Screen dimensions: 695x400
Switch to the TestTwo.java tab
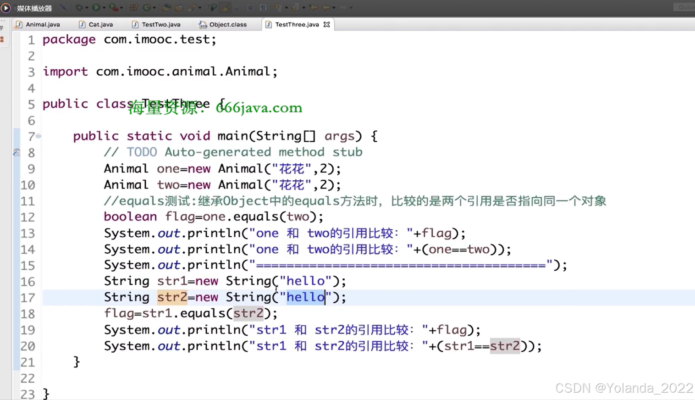pos(156,24)
